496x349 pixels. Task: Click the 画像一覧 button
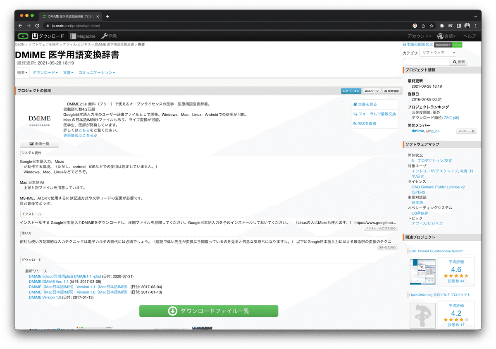click(x=39, y=144)
